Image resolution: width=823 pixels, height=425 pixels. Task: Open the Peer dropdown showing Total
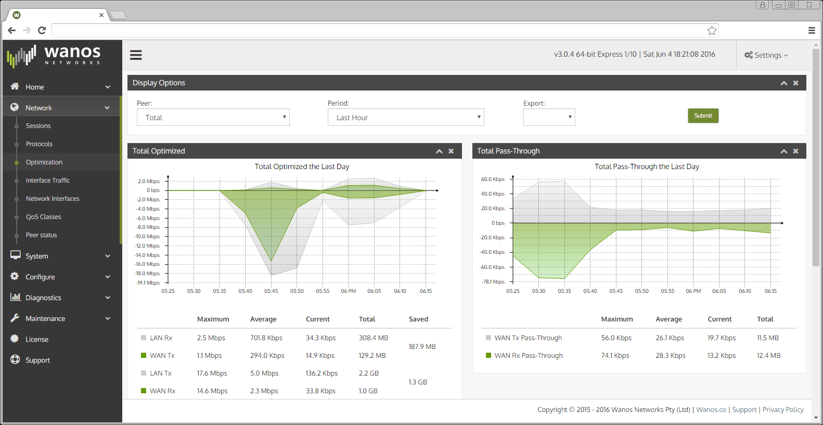point(213,117)
